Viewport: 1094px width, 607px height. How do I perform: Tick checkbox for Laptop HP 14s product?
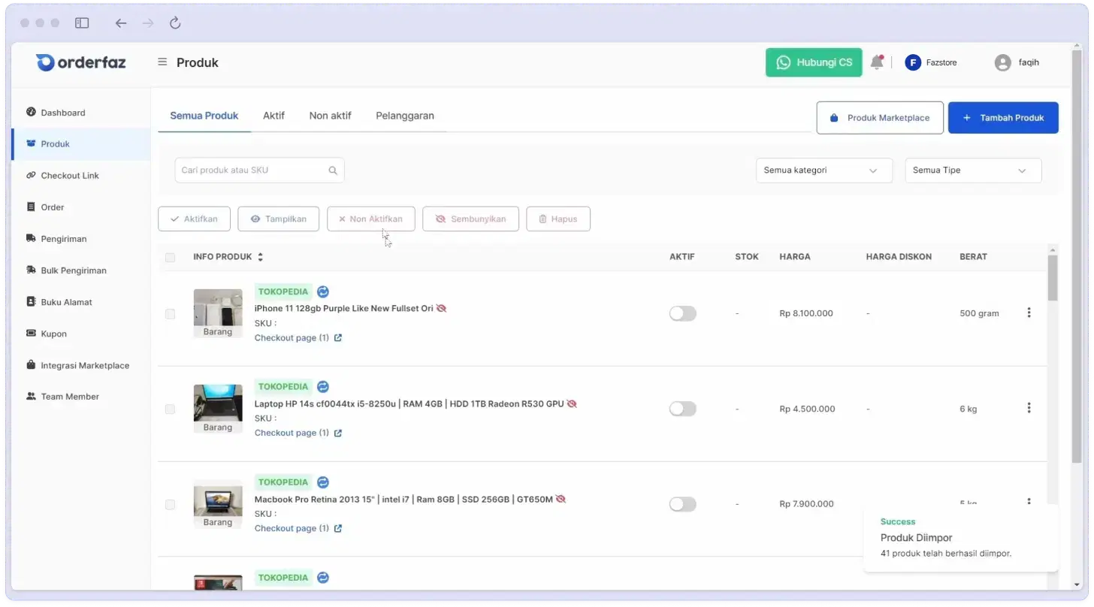coord(170,409)
